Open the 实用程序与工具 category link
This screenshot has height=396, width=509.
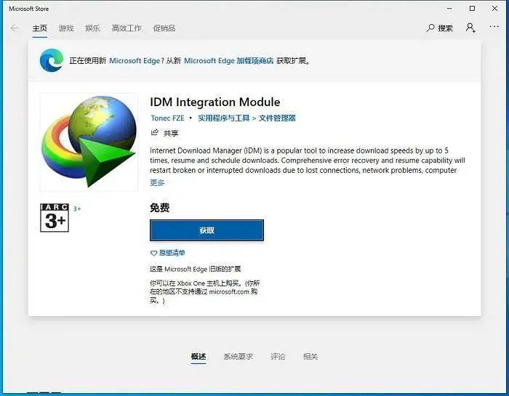point(224,118)
